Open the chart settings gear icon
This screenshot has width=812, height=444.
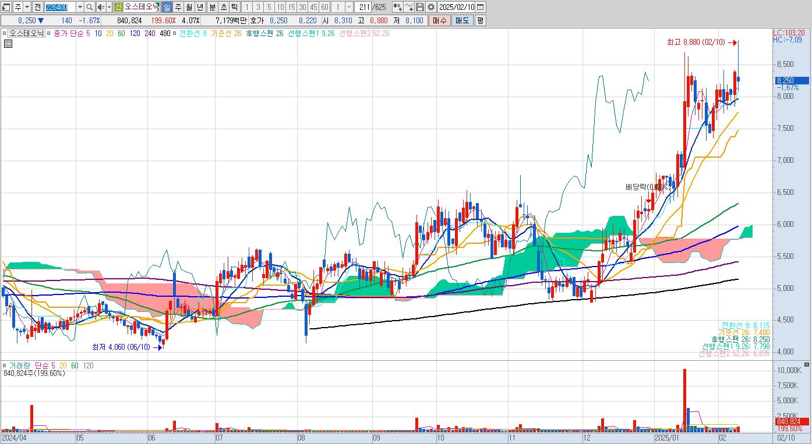coord(430,7)
